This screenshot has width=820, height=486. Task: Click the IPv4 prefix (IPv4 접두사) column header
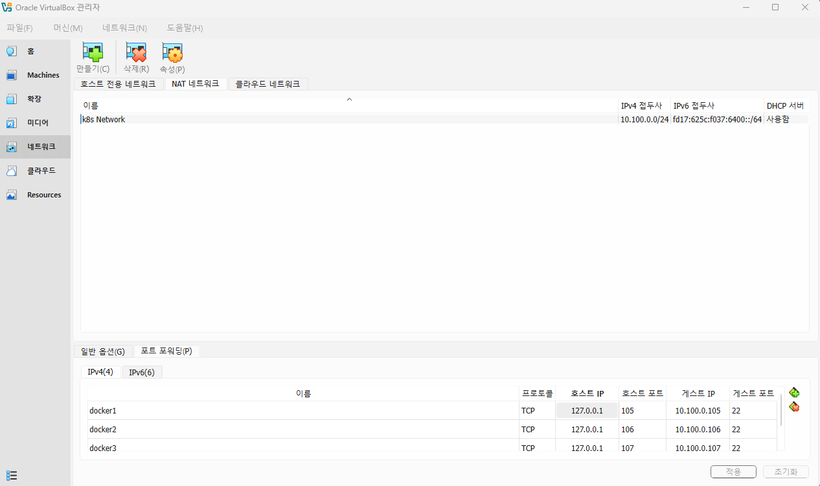click(644, 105)
